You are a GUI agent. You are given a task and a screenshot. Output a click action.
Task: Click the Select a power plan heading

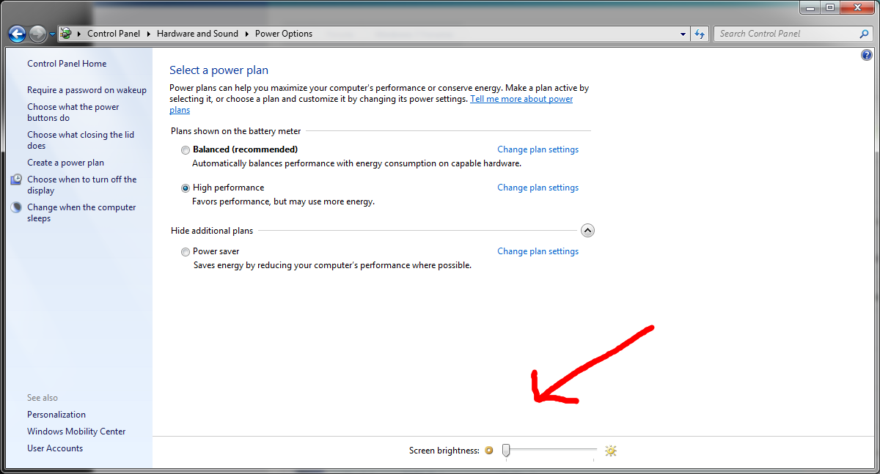tap(219, 70)
